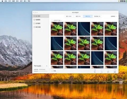The image size is (127, 99).
Task: Select the blue lines thumbnail in first row
Action: [84, 29]
